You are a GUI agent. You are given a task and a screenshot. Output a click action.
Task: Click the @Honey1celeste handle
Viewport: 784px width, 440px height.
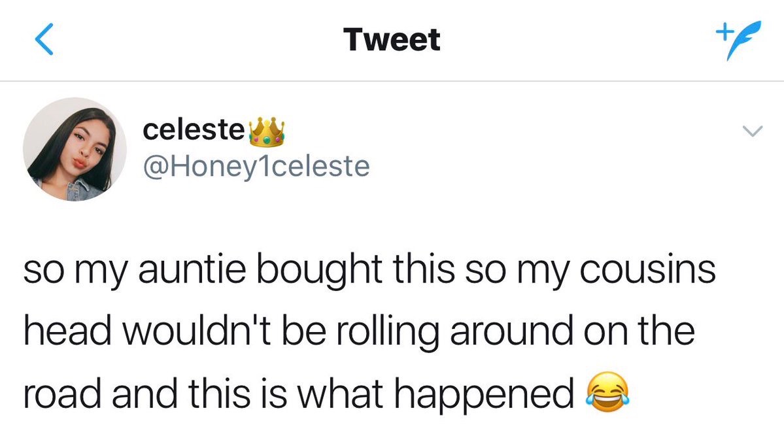256,166
